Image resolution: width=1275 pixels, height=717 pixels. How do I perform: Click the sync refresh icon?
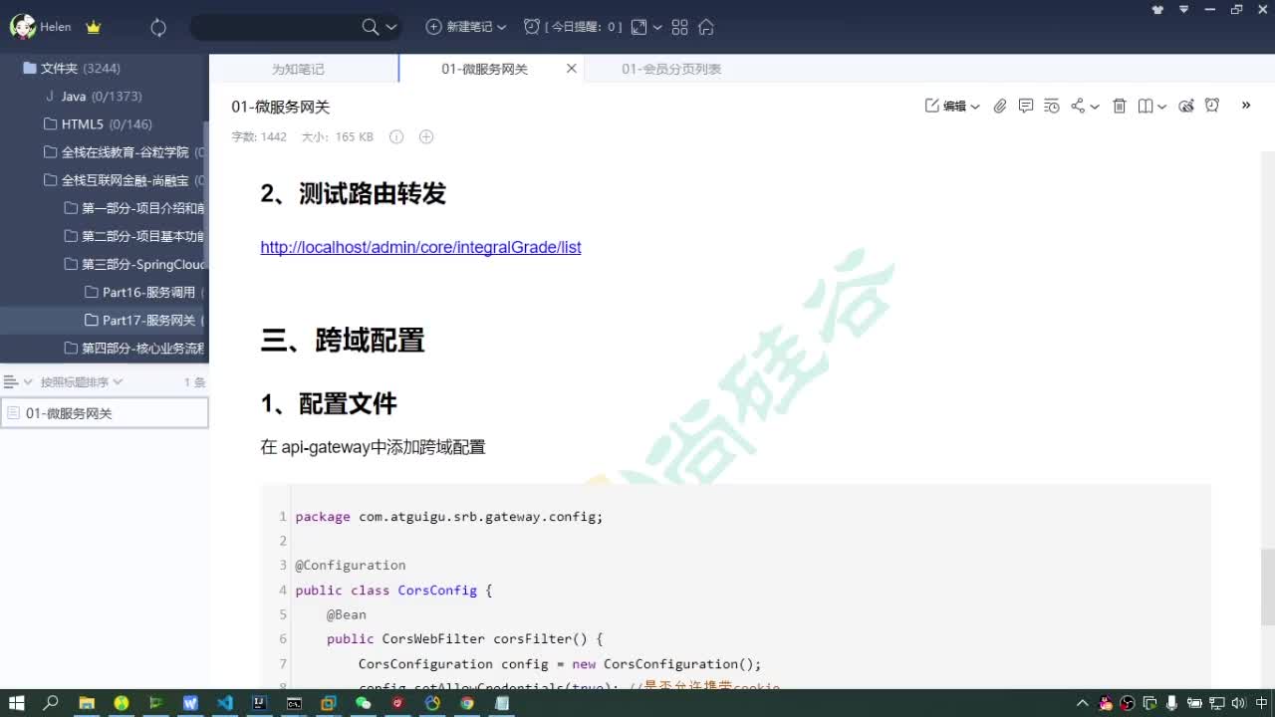(x=158, y=28)
